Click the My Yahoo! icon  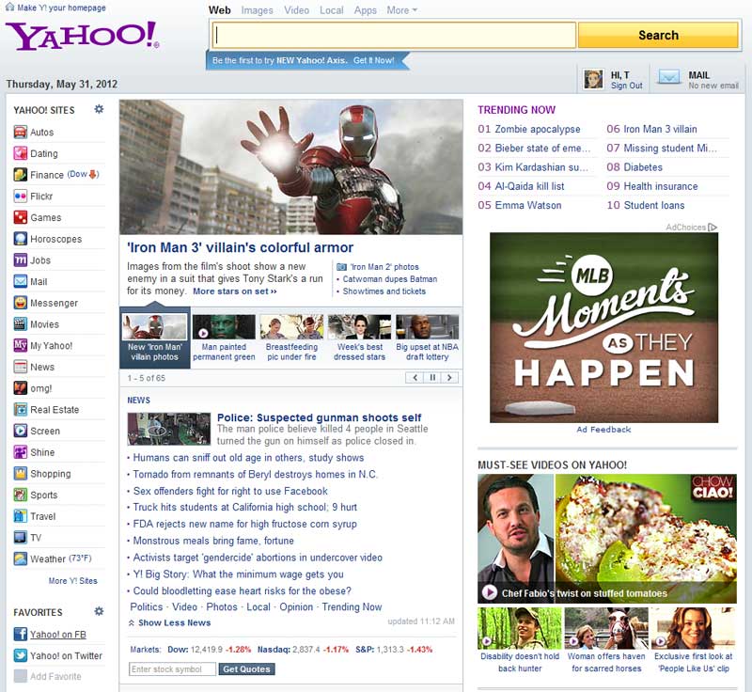pyautogui.click(x=20, y=345)
